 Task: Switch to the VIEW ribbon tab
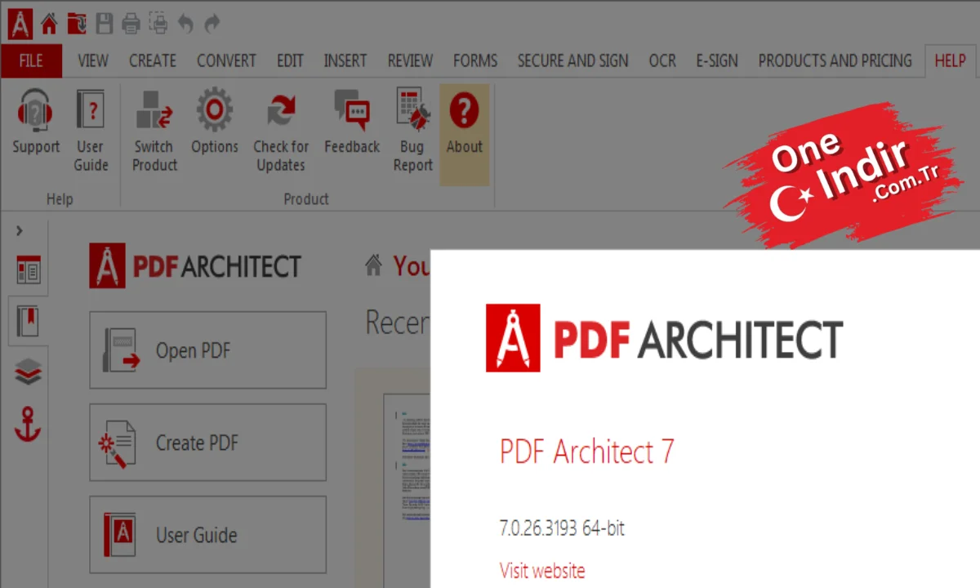click(93, 61)
